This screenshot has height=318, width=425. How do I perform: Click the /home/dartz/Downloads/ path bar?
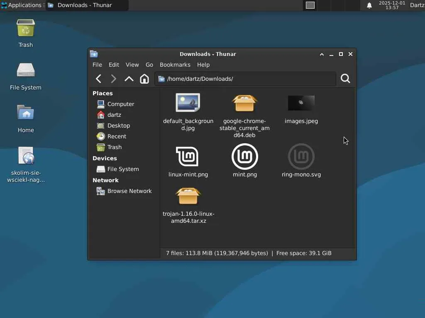tap(245, 79)
